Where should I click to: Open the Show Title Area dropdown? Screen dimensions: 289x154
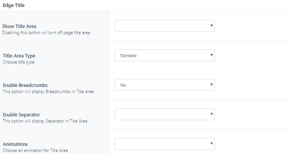pyautogui.click(x=165, y=26)
